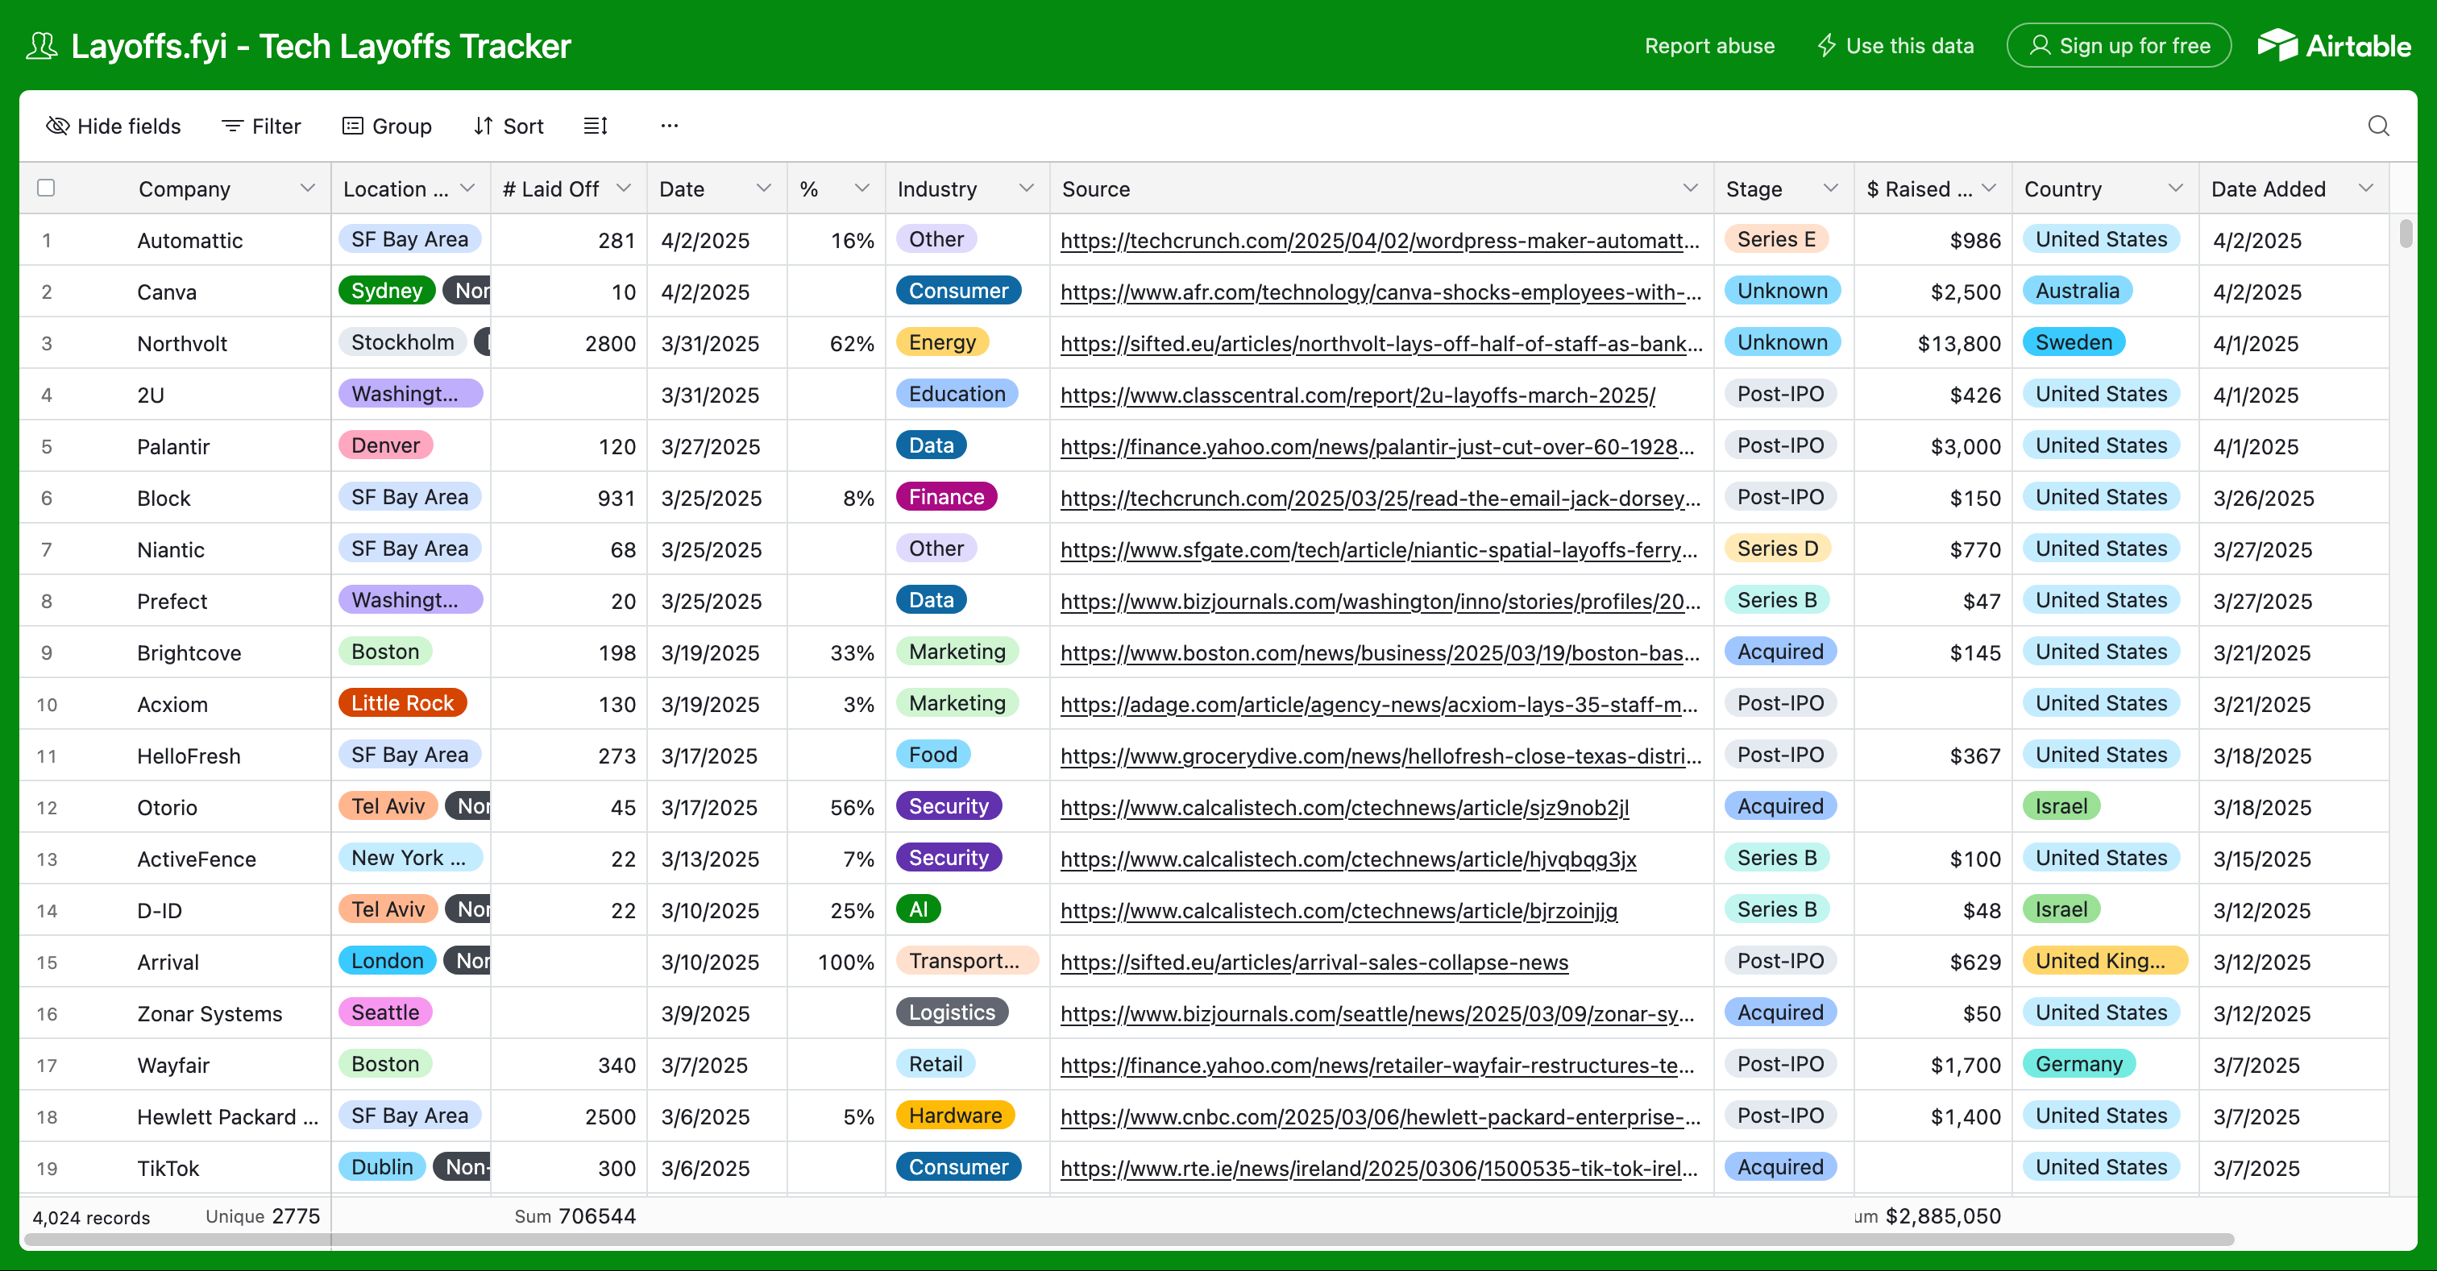
Task: Click the Denver location tag
Action: coord(385,445)
